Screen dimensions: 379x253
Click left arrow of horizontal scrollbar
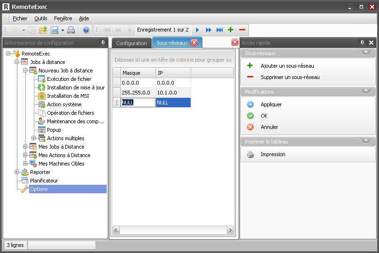pyautogui.click(x=116, y=230)
